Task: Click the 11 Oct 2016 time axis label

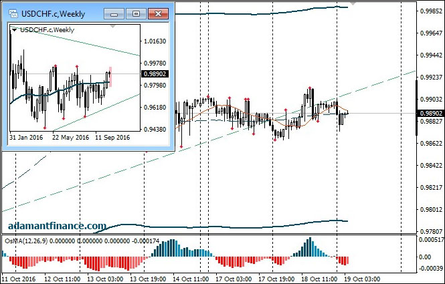Action: click(x=19, y=279)
